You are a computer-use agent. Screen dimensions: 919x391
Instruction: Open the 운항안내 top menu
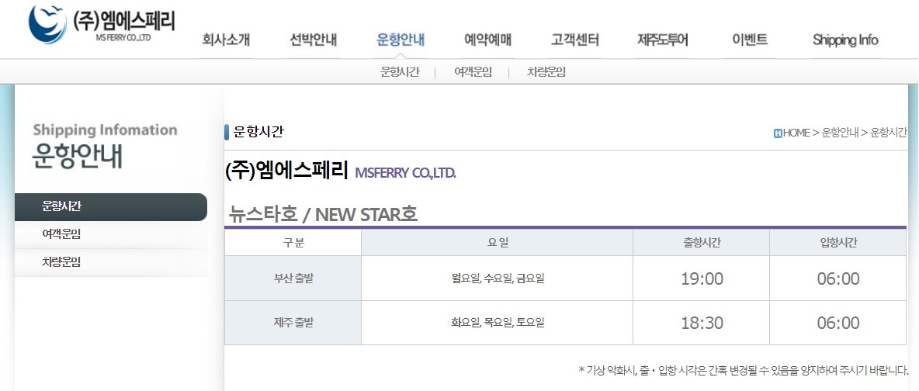tap(401, 40)
